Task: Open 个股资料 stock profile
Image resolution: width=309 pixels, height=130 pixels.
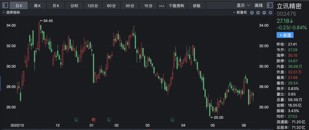Action: tap(177, 5)
